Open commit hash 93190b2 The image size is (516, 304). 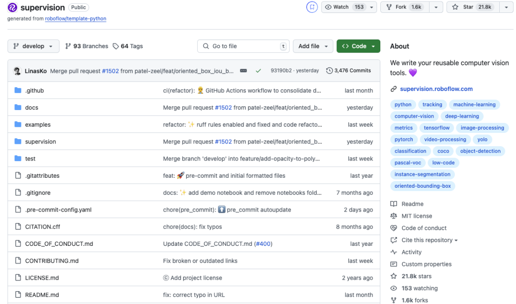point(281,71)
